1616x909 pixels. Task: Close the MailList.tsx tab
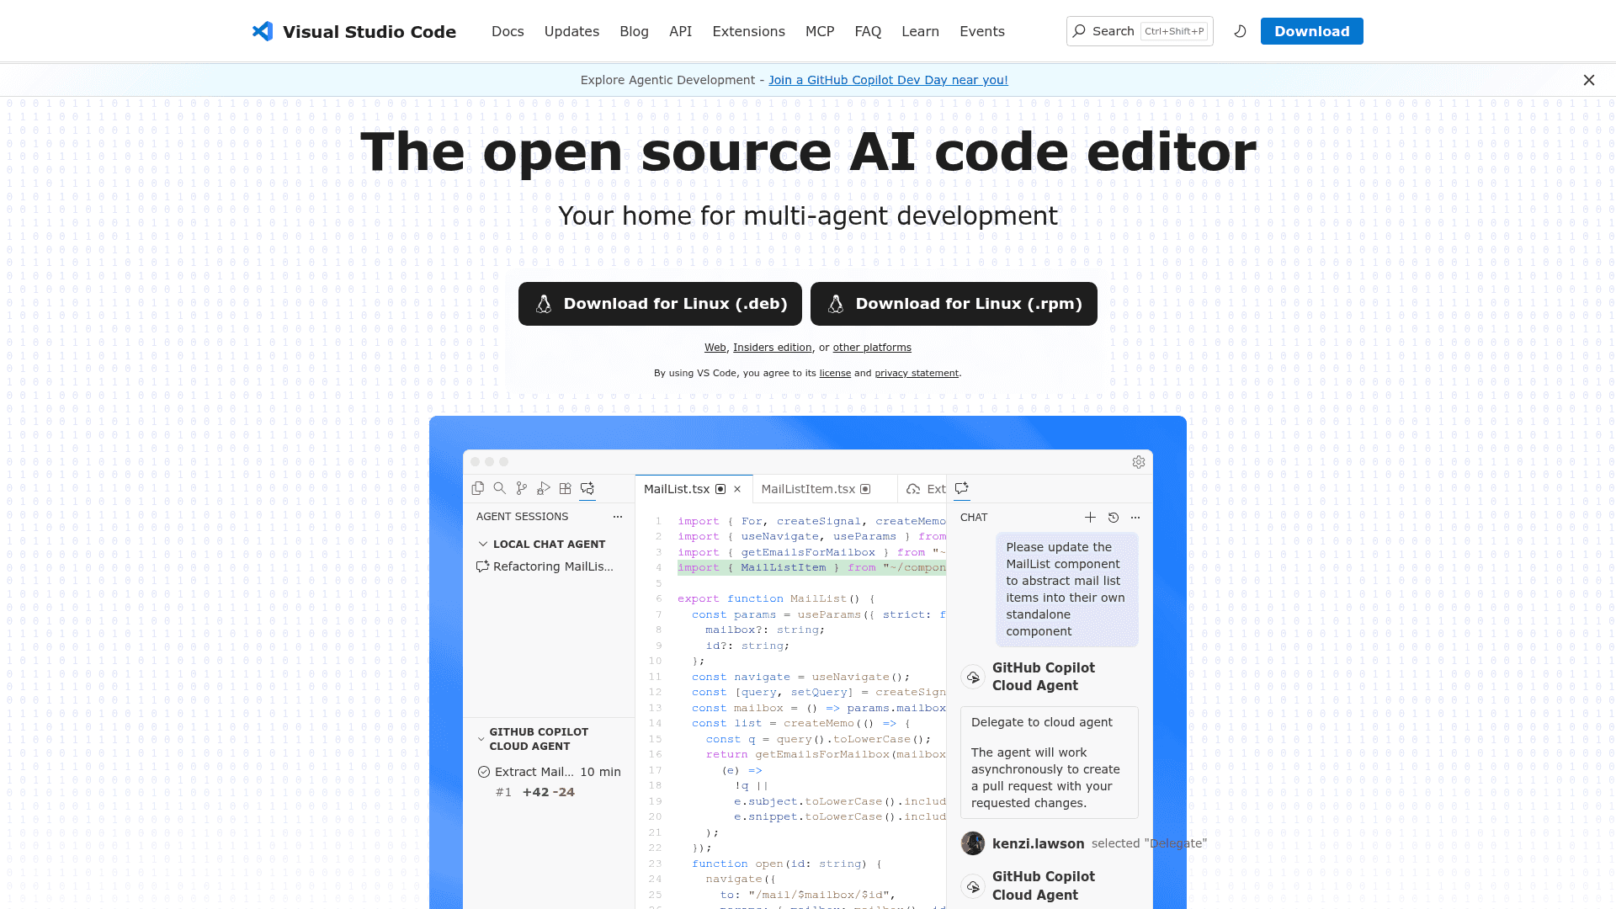[737, 489]
